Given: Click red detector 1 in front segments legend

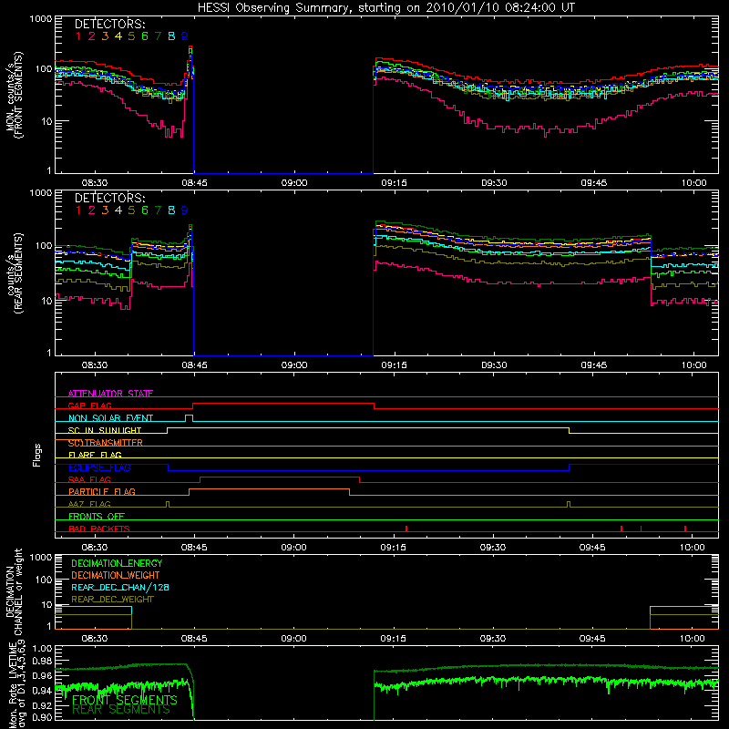Looking at the screenshot, I should [78, 36].
